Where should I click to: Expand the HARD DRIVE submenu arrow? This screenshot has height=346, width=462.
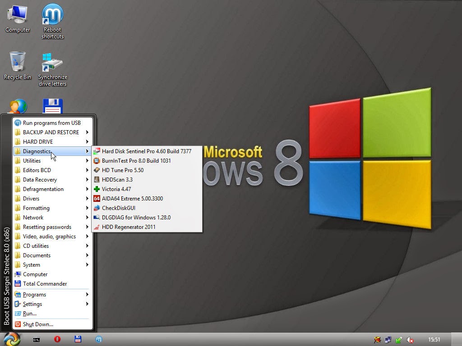[x=87, y=142]
